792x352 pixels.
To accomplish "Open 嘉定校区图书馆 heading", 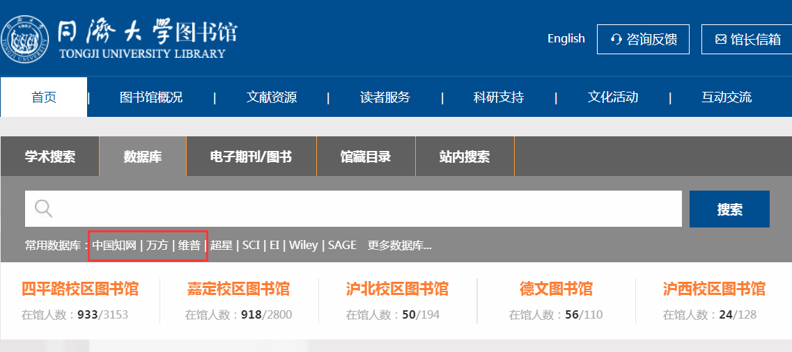I will coord(238,289).
